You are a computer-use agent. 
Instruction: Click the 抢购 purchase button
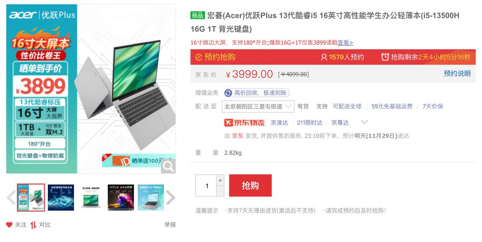click(x=250, y=185)
